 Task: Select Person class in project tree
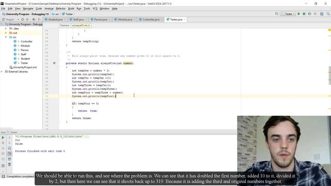point(24,50)
